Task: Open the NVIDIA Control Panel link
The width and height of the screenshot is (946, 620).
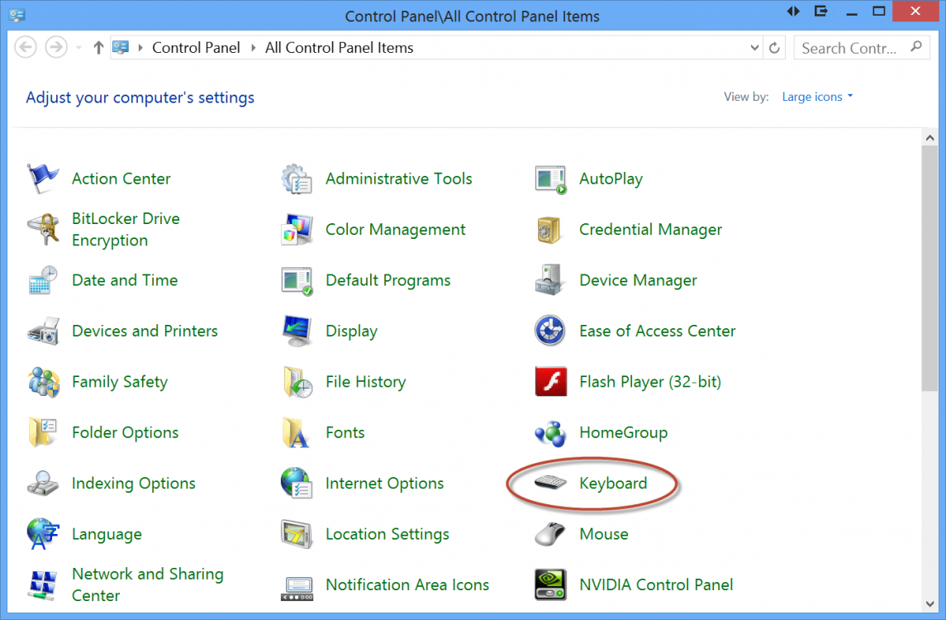Action: (x=656, y=584)
